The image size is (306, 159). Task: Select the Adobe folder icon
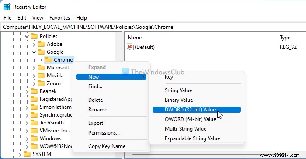coord(41,44)
